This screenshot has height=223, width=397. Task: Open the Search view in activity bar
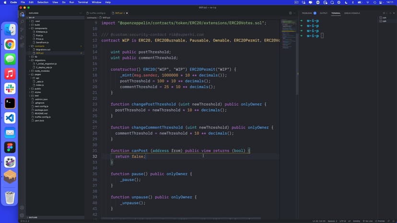pos(22,22)
